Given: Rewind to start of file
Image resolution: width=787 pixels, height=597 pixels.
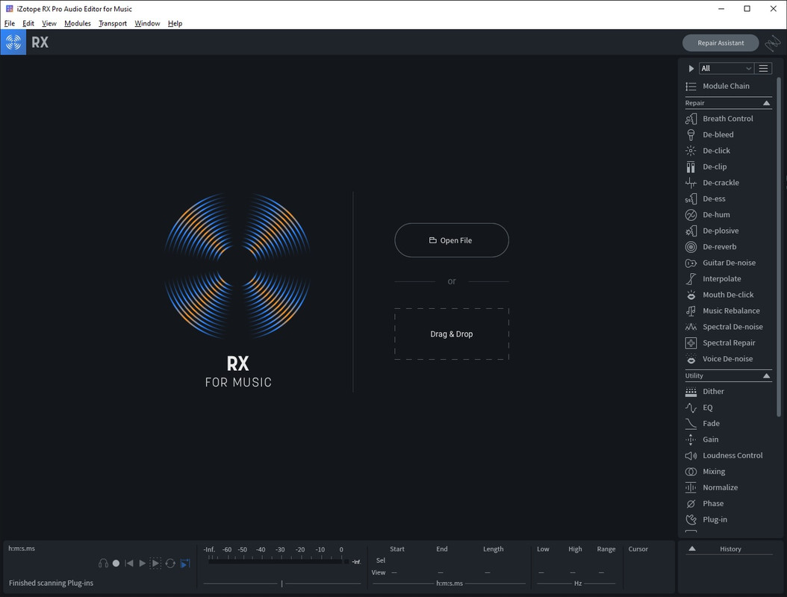Looking at the screenshot, I should click(x=129, y=563).
